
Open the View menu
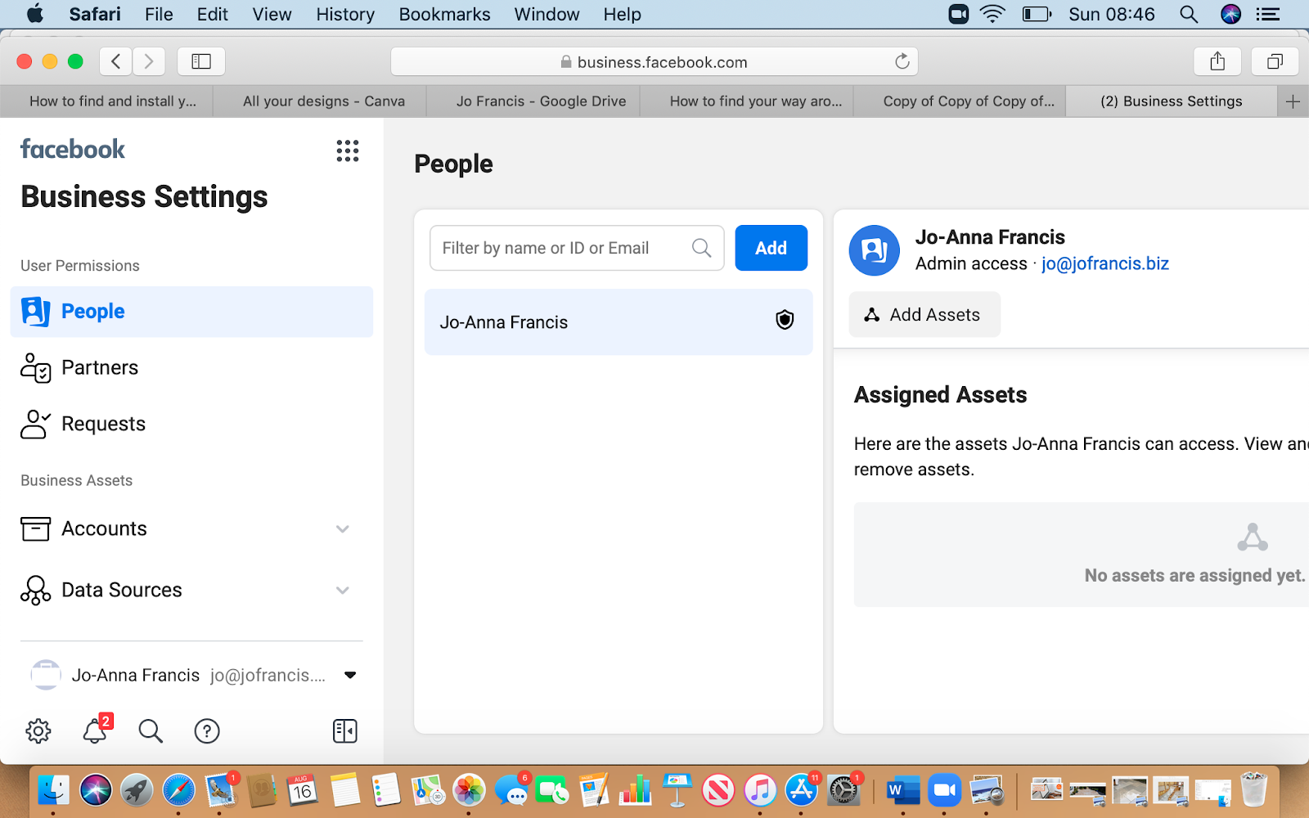coord(272,14)
